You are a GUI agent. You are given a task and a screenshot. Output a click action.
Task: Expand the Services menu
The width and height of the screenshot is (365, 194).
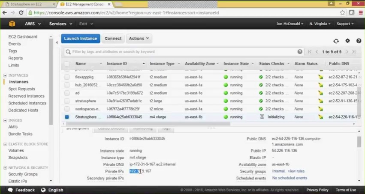(60, 24)
